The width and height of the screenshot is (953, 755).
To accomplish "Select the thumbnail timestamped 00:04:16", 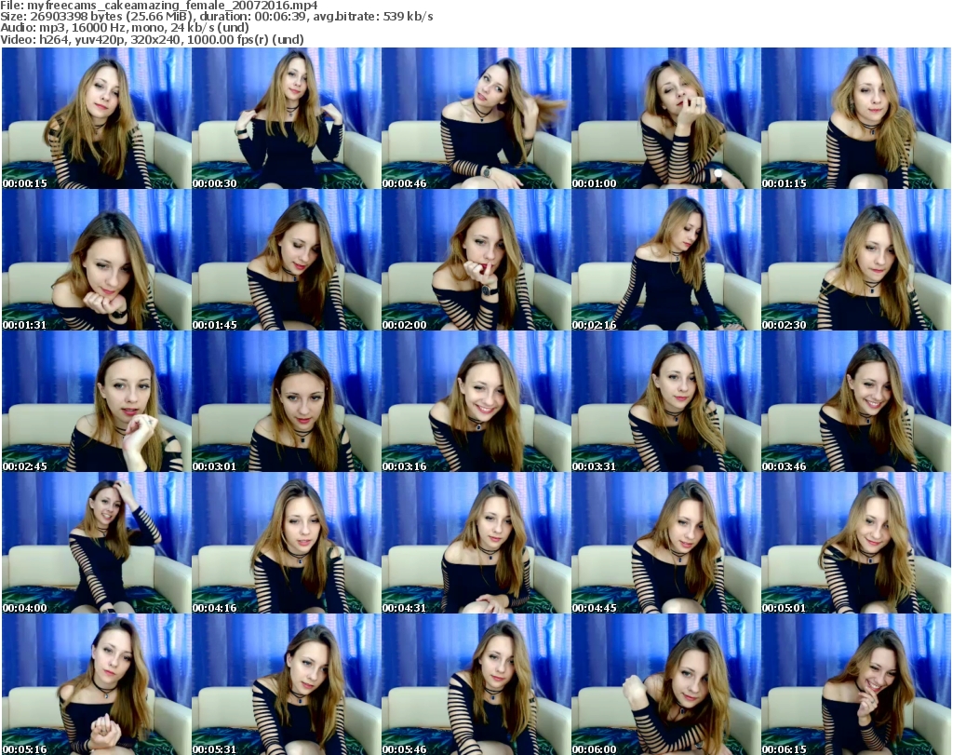I will (x=287, y=543).
